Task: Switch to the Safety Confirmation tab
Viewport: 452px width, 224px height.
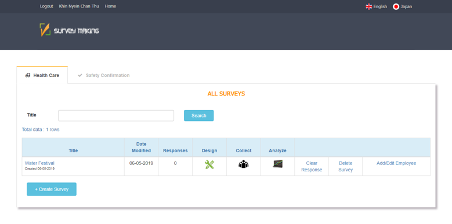Action: (x=103, y=75)
